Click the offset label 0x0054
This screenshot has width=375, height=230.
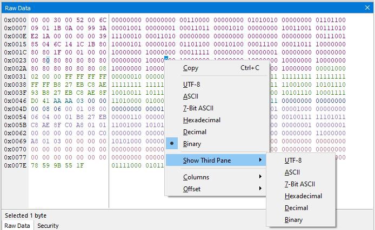(15, 117)
